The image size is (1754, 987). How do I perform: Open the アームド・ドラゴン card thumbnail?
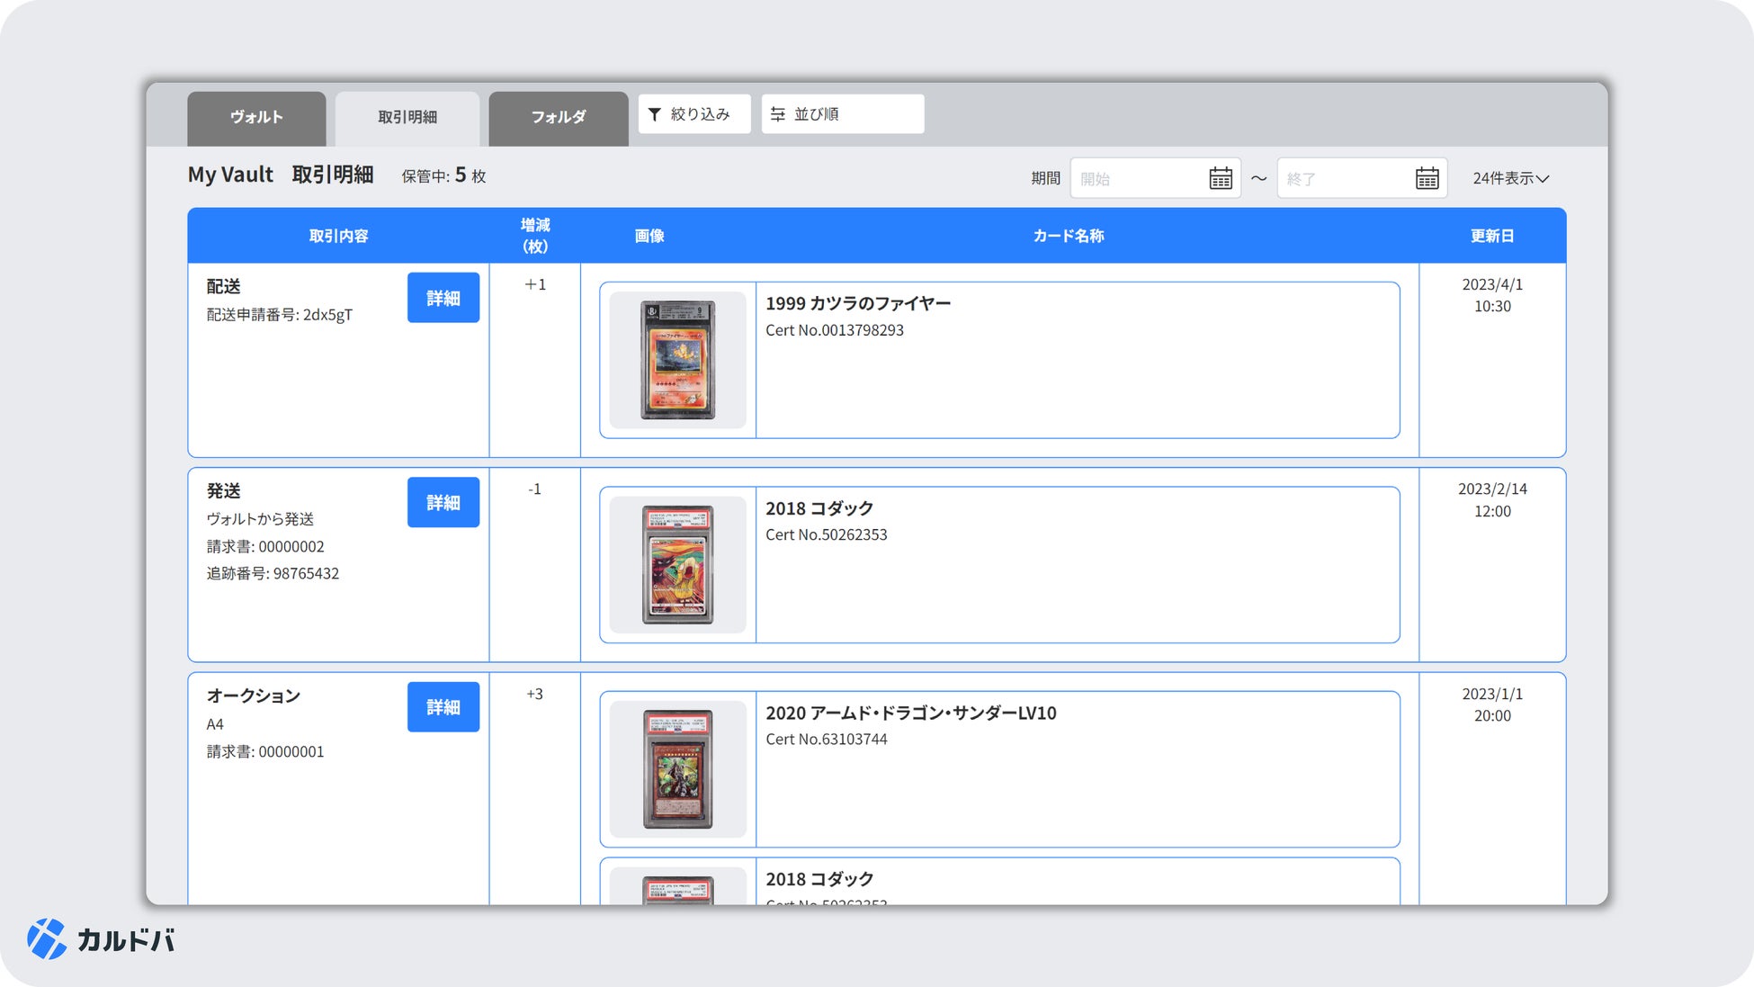pos(677,769)
